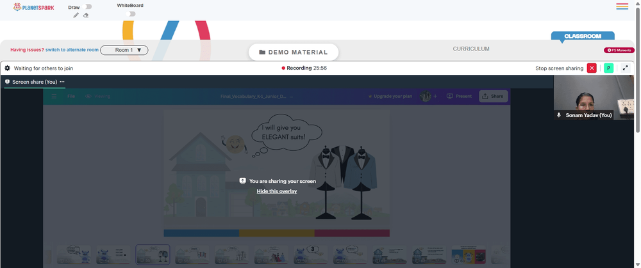Open meeting settings gear icon

(x=7, y=68)
